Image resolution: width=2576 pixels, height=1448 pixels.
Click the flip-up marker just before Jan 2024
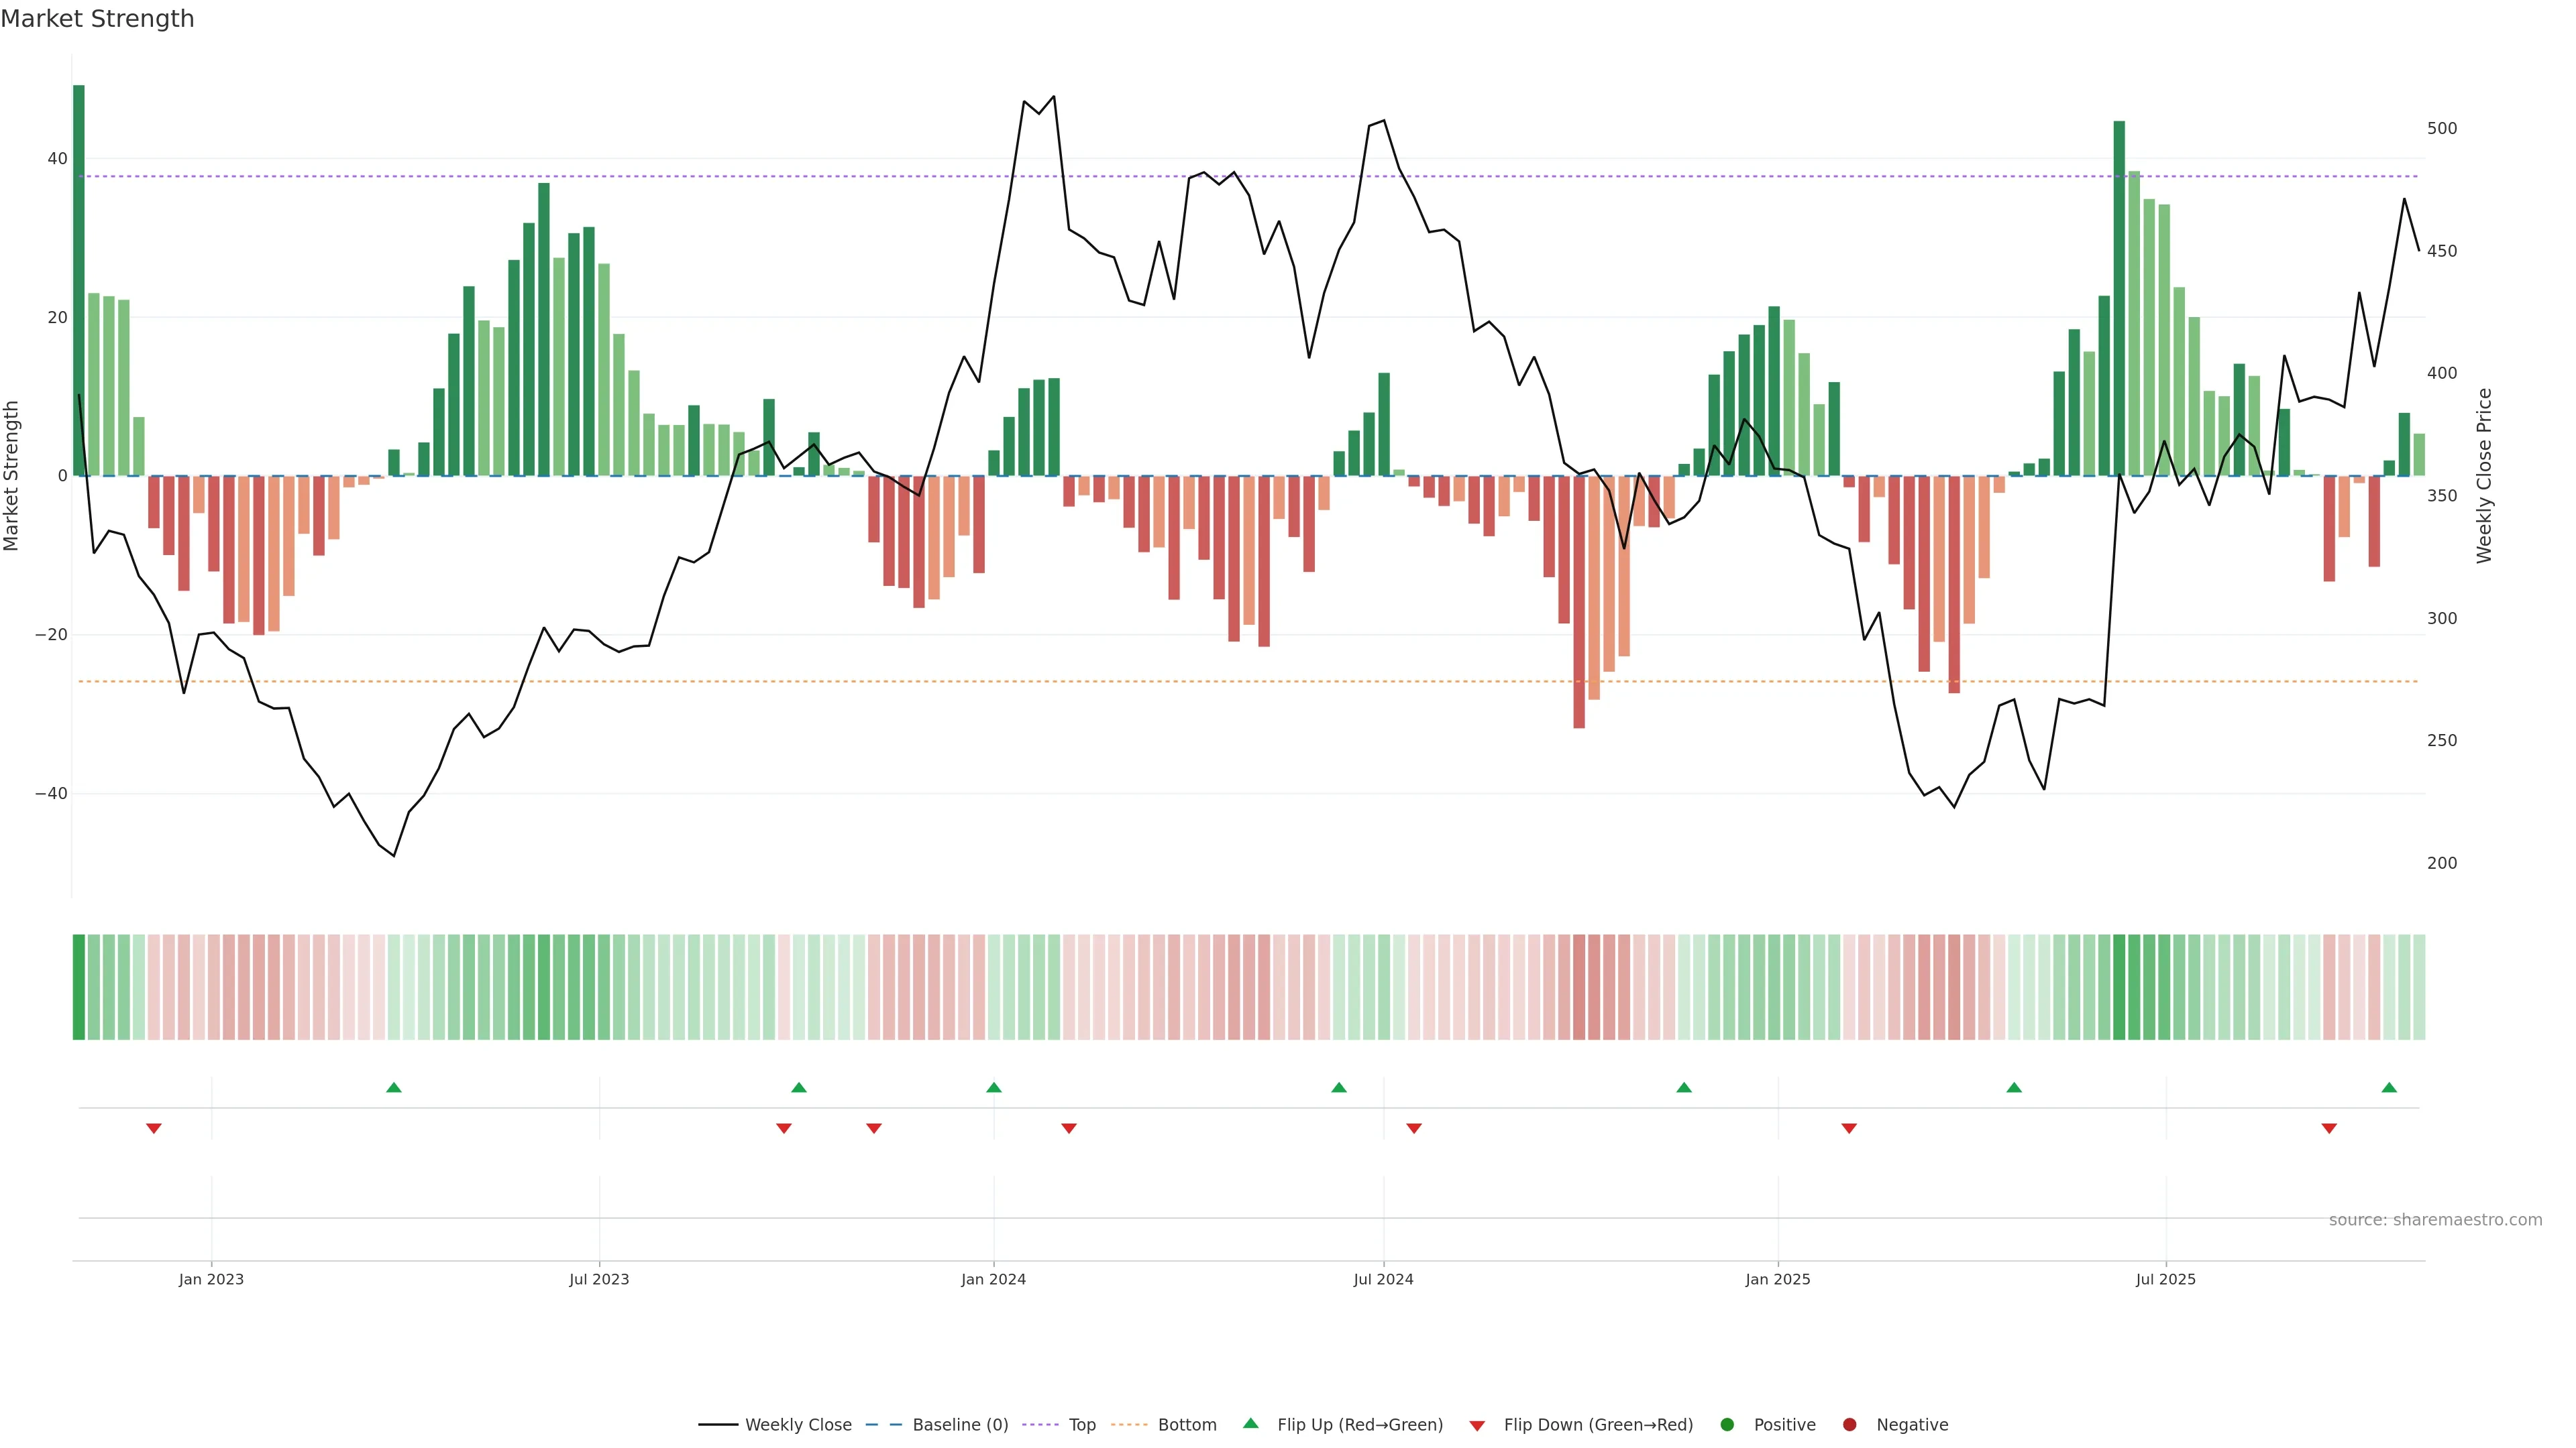993,1087
